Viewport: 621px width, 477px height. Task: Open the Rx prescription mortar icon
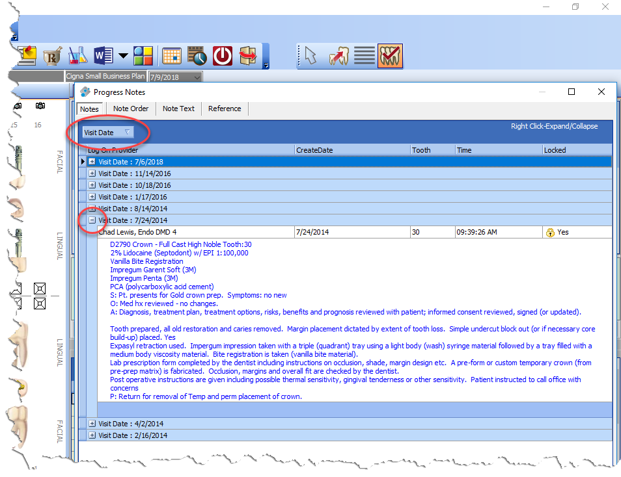(x=52, y=56)
